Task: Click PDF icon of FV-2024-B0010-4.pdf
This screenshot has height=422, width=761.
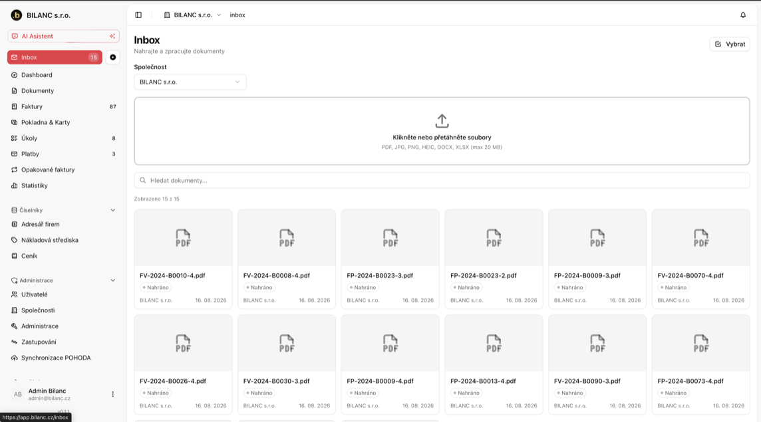Action: pyautogui.click(x=183, y=238)
